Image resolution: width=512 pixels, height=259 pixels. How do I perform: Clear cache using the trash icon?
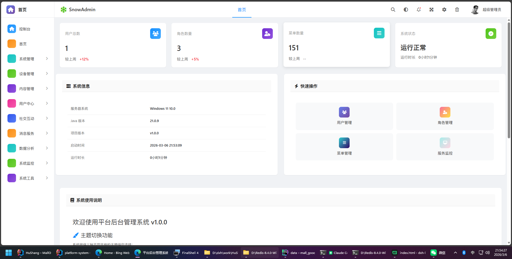457,10
